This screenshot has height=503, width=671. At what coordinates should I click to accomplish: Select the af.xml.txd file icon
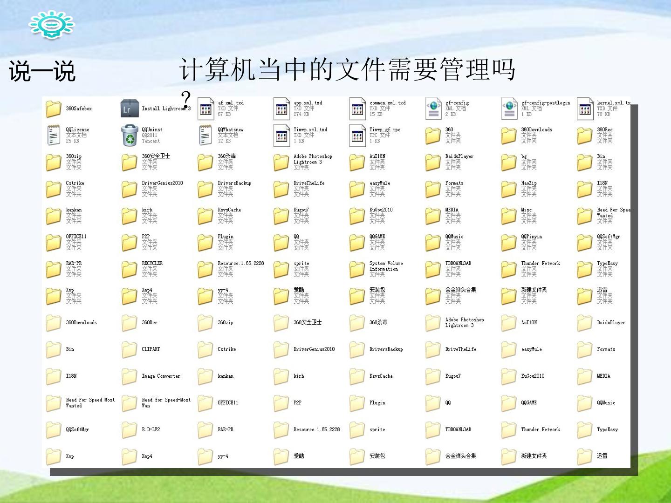[x=205, y=109]
